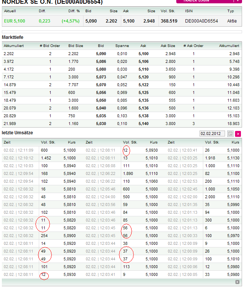
Task: Click the ISIN value in the summary row
Action: [201, 21]
